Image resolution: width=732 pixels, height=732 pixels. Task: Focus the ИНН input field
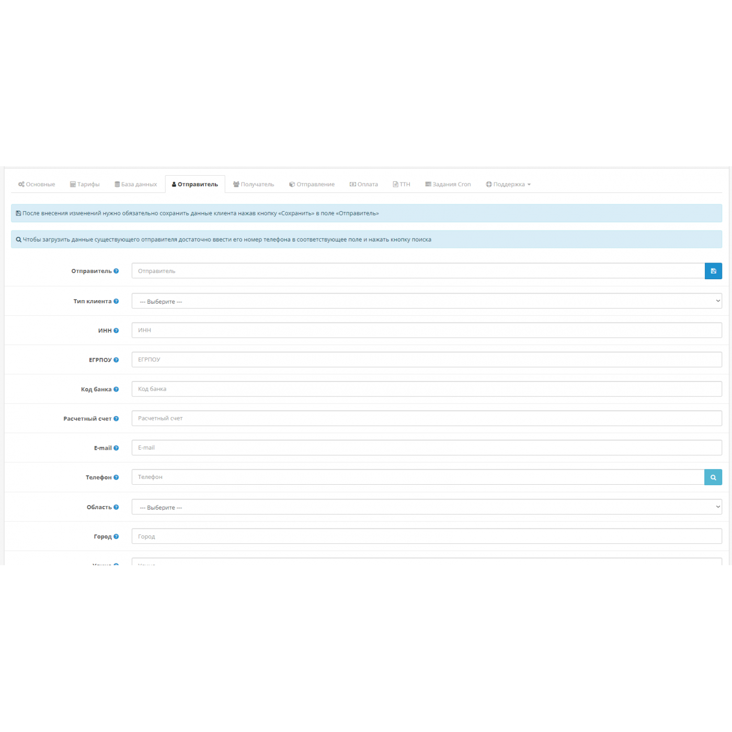(x=426, y=330)
